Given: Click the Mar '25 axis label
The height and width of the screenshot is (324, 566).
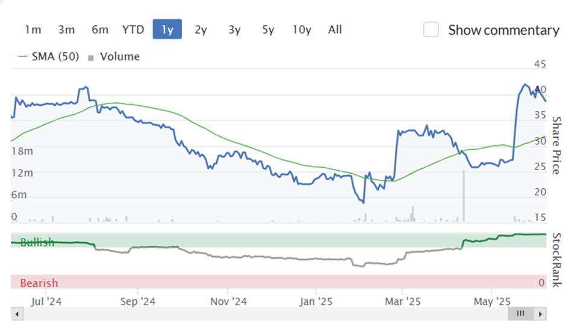Looking at the screenshot, I should pos(403,301).
